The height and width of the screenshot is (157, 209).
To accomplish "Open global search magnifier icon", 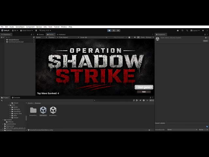I will [187, 30].
